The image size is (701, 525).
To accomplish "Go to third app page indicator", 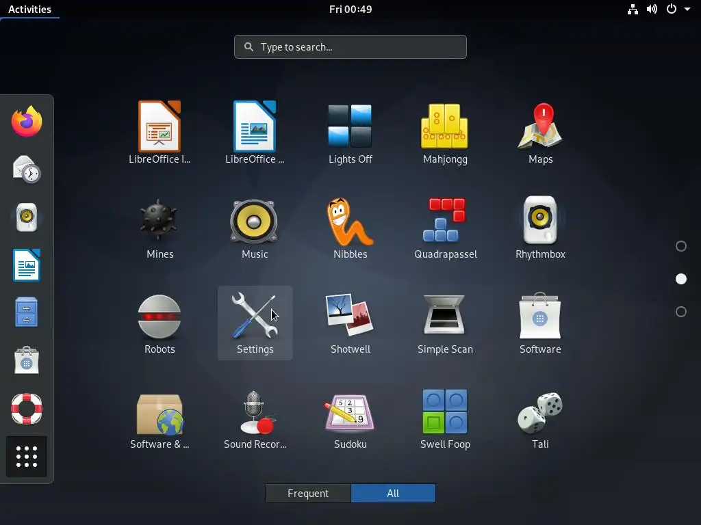I will coord(681,312).
